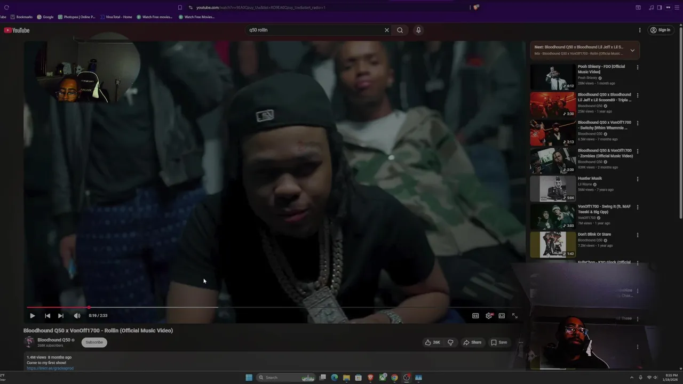The image size is (683, 384).
Task: Subscribe to Bloodhound Q50
Action: pos(94,342)
